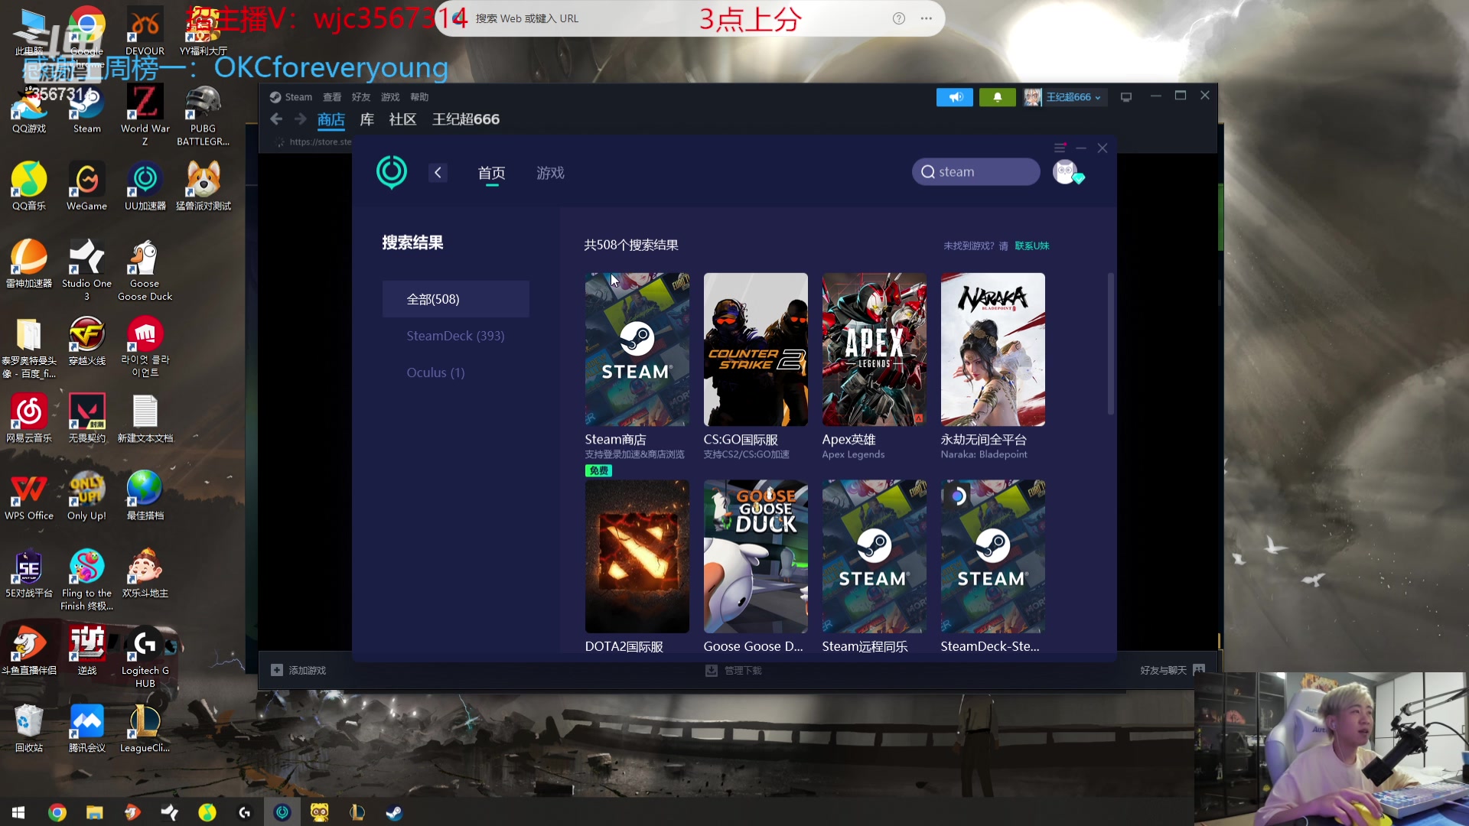Switch Steam to Big Picture mode icon

(x=1126, y=97)
